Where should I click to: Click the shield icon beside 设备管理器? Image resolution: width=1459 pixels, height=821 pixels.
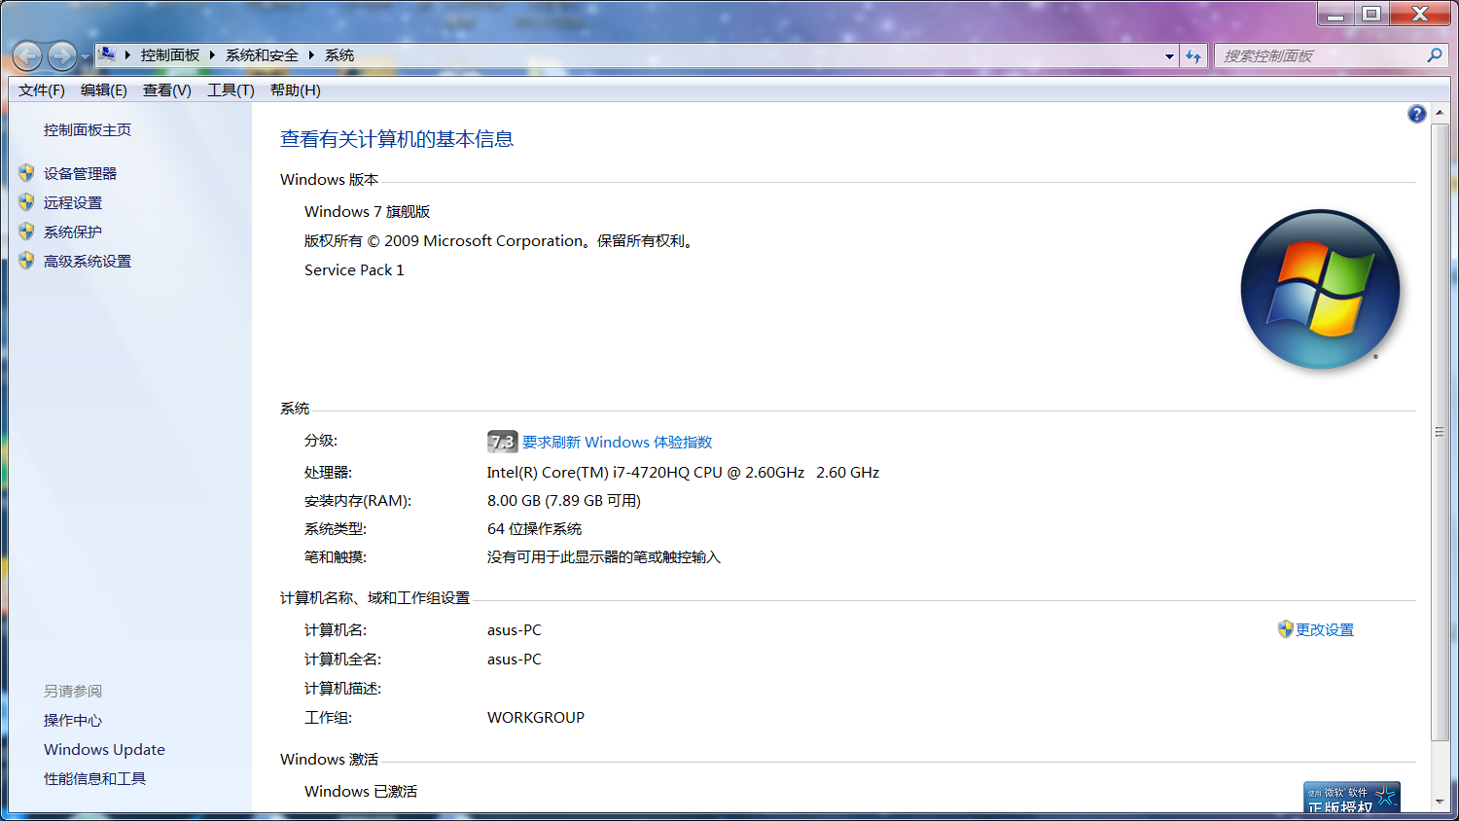click(26, 173)
